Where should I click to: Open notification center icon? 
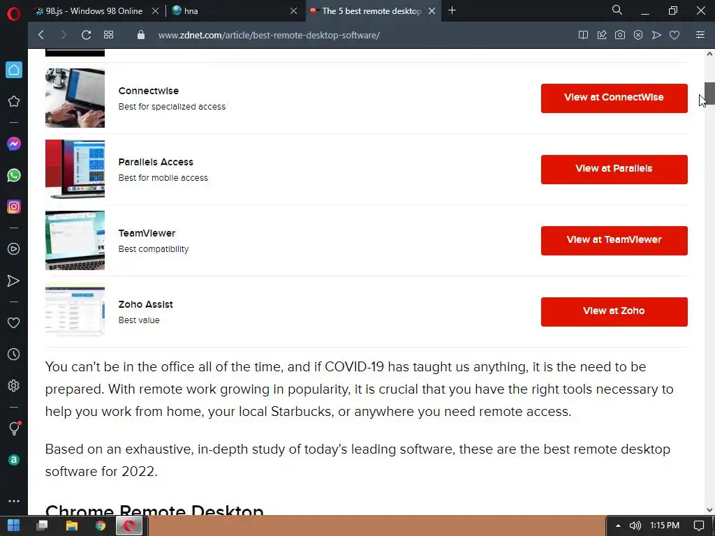coord(698,526)
